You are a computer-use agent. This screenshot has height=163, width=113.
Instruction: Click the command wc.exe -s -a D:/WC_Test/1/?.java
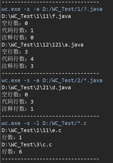(52, 9)
